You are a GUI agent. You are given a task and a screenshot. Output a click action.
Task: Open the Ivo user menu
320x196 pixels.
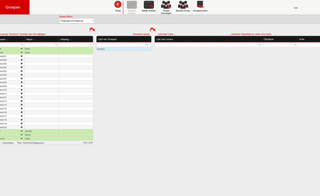[296, 8]
